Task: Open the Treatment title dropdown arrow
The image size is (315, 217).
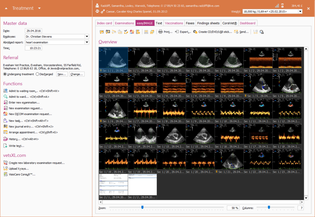Action: point(39,8)
